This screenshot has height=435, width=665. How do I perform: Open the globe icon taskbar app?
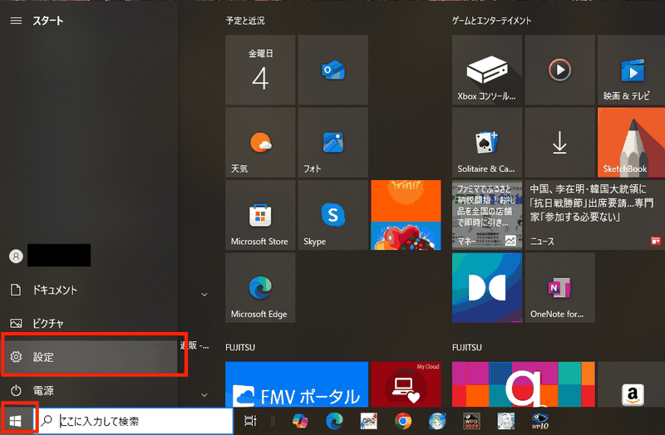click(x=437, y=421)
